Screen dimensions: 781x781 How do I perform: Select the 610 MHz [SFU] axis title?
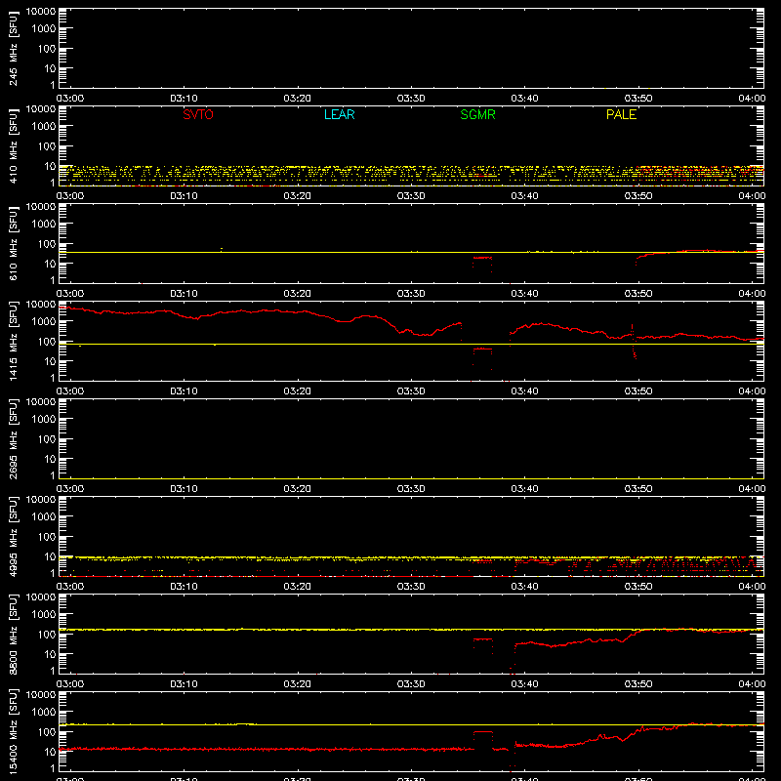coord(13,244)
